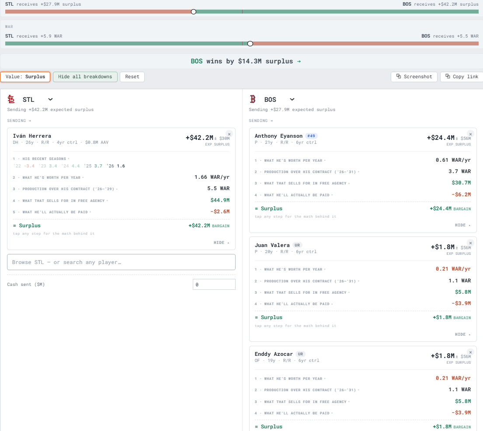Click the UR badge next to Juan Valera
The image size is (483, 431).
coord(297,245)
